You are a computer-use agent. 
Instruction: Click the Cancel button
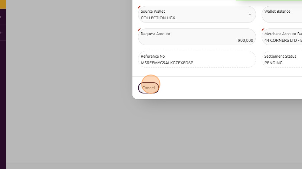[x=149, y=88]
